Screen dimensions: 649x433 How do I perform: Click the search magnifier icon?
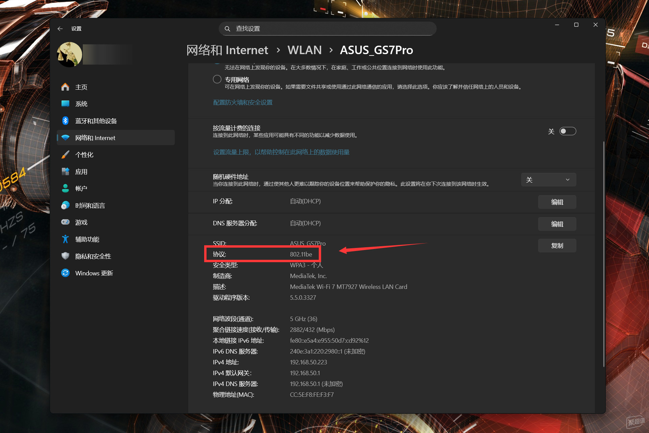pyautogui.click(x=227, y=29)
